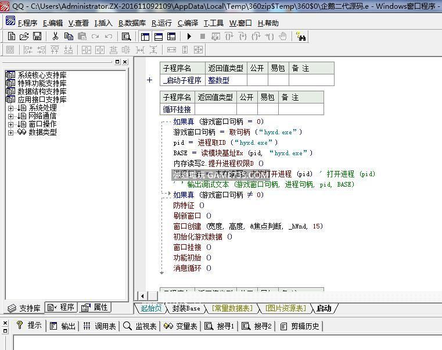Image resolution: width=442 pixels, height=350 pixels.
Task: Toggle the left work panel display icon
Action: tap(145, 36)
